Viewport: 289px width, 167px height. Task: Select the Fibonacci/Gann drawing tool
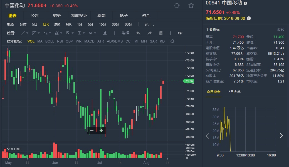pyautogui.click(x=56, y=33)
